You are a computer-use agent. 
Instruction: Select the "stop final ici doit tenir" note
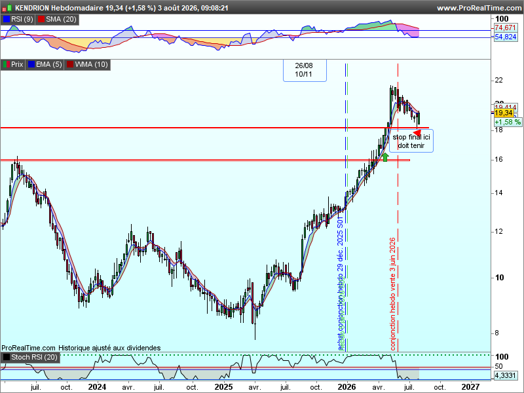[411, 141]
